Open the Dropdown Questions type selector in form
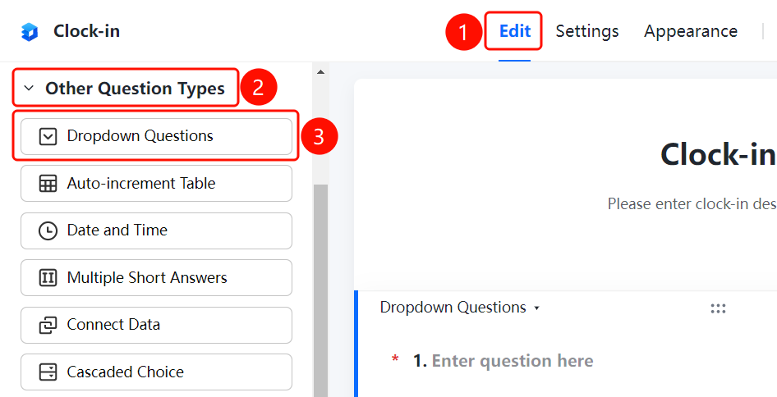This screenshot has width=777, height=397. pos(459,308)
